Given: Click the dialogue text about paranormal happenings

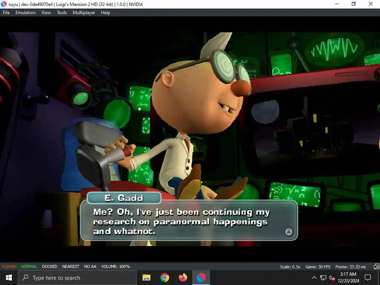Looking at the screenshot, I should (x=181, y=222).
